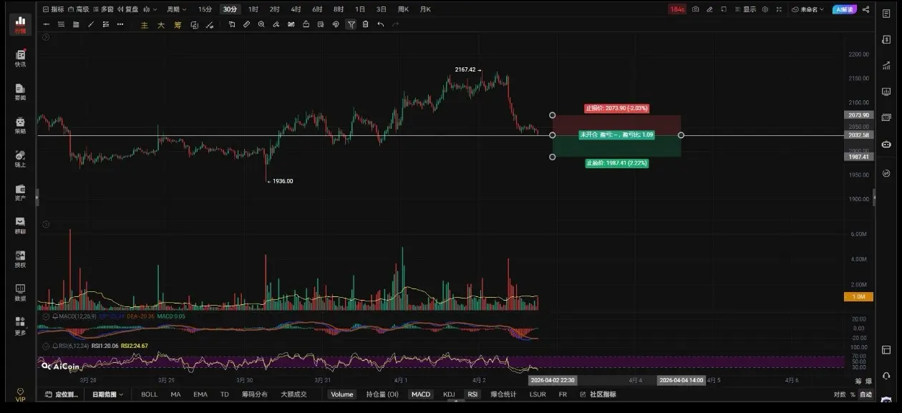
Task: Toggle the Volume indicator
Action: click(x=342, y=394)
